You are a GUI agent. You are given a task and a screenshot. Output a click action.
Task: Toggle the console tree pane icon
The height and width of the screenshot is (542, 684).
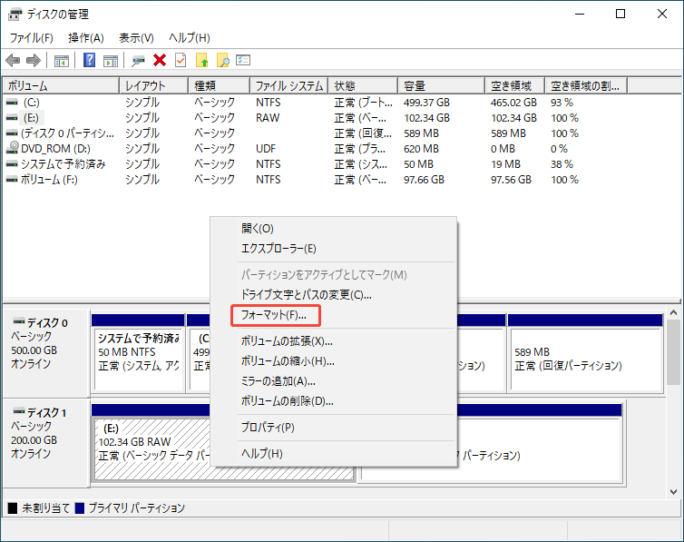(x=61, y=61)
